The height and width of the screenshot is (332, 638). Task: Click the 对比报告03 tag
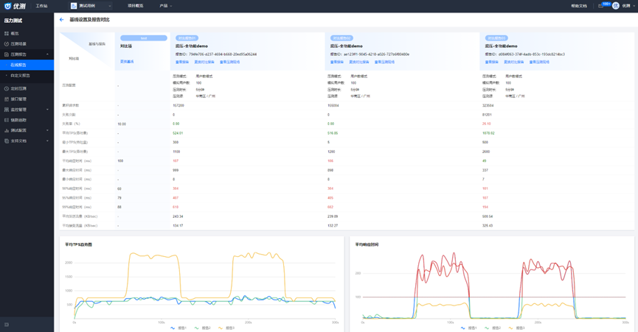click(x=496, y=38)
